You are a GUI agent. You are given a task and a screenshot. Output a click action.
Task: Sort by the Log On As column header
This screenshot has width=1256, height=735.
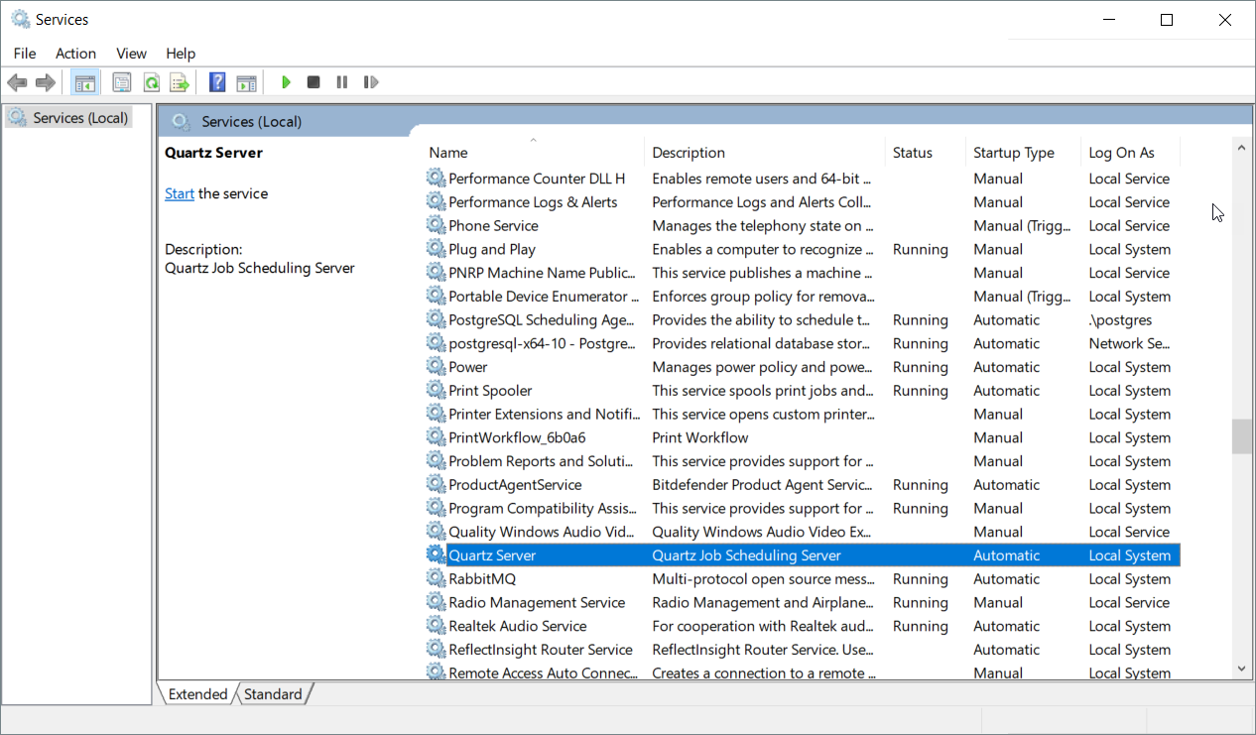point(1131,153)
